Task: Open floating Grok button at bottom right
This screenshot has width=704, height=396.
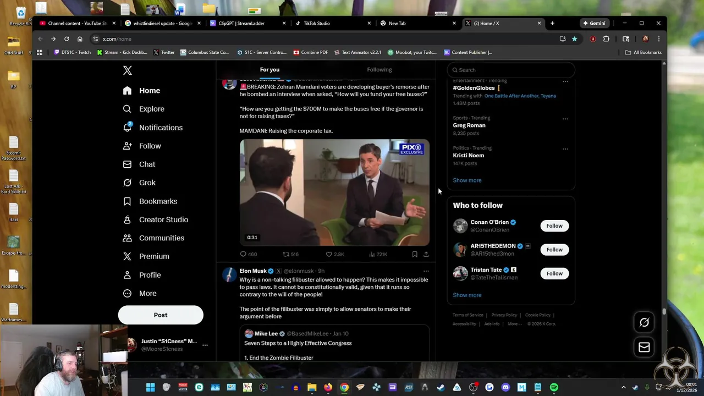Action: point(644,323)
